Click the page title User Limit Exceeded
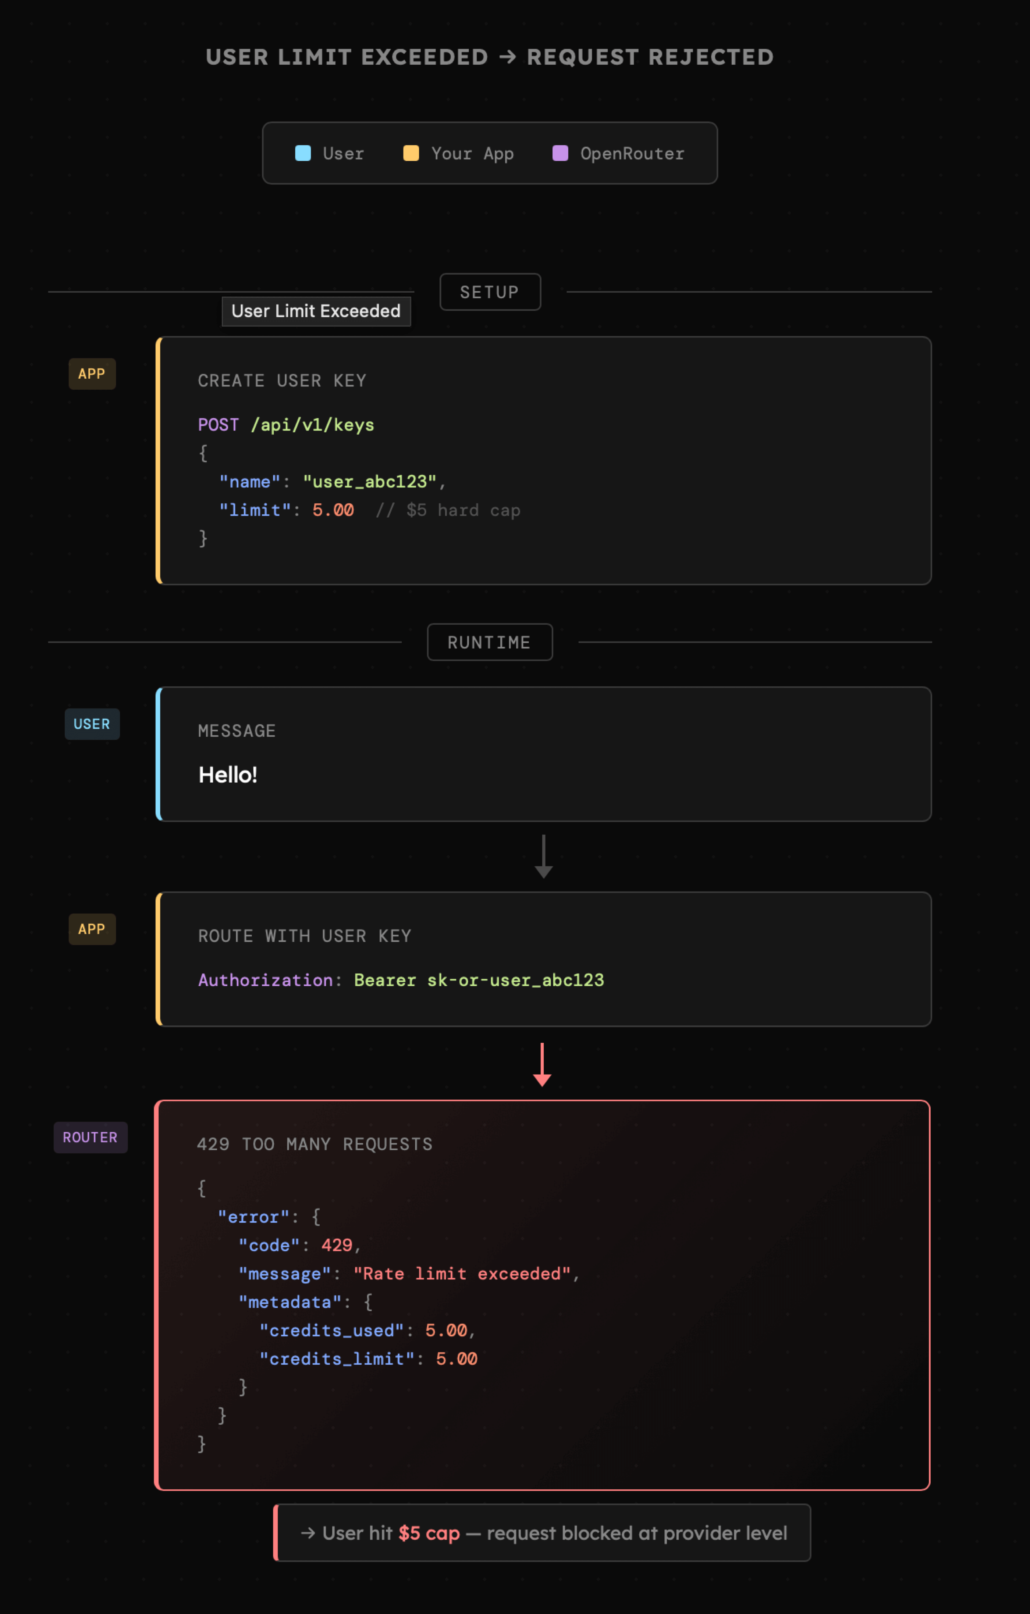The image size is (1030, 1614). coord(490,57)
